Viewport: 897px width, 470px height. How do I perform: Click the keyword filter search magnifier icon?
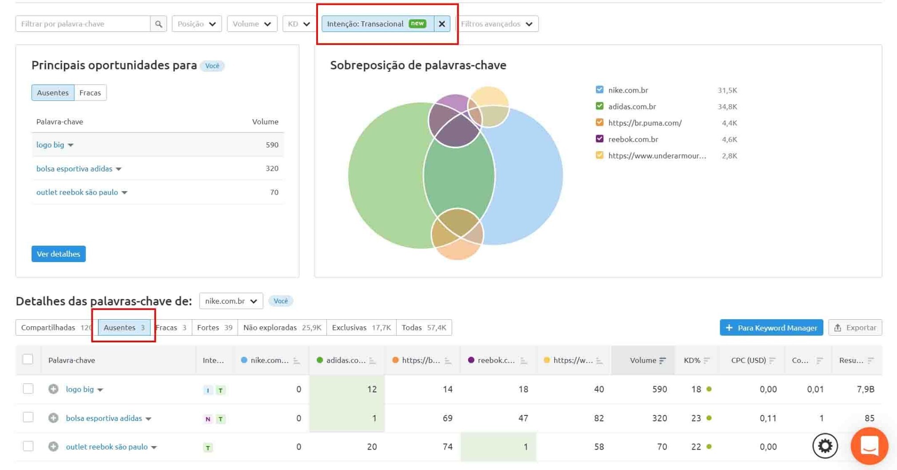pyautogui.click(x=159, y=24)
